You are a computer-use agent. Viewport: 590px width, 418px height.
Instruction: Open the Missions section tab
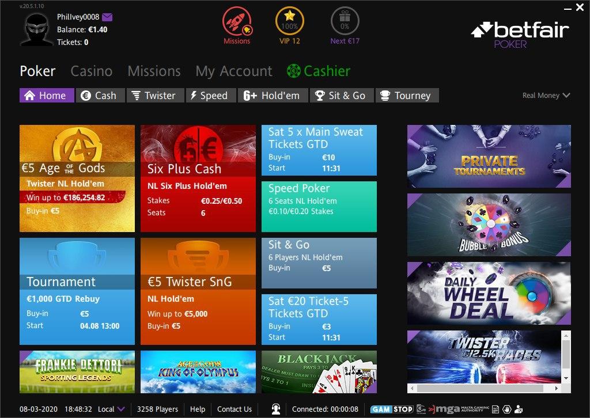tap(154, 71)
